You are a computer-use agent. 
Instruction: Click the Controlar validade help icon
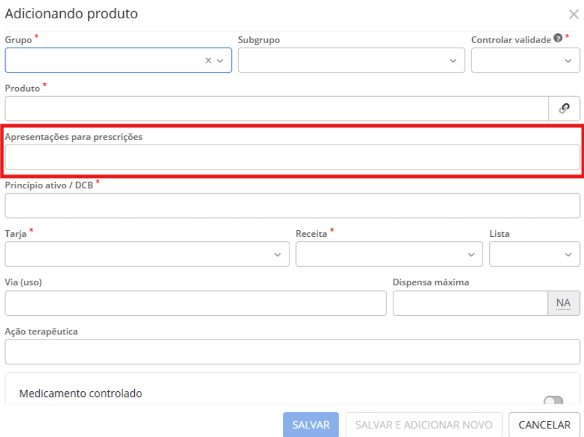pyautogui.click(x=558, y=39)
